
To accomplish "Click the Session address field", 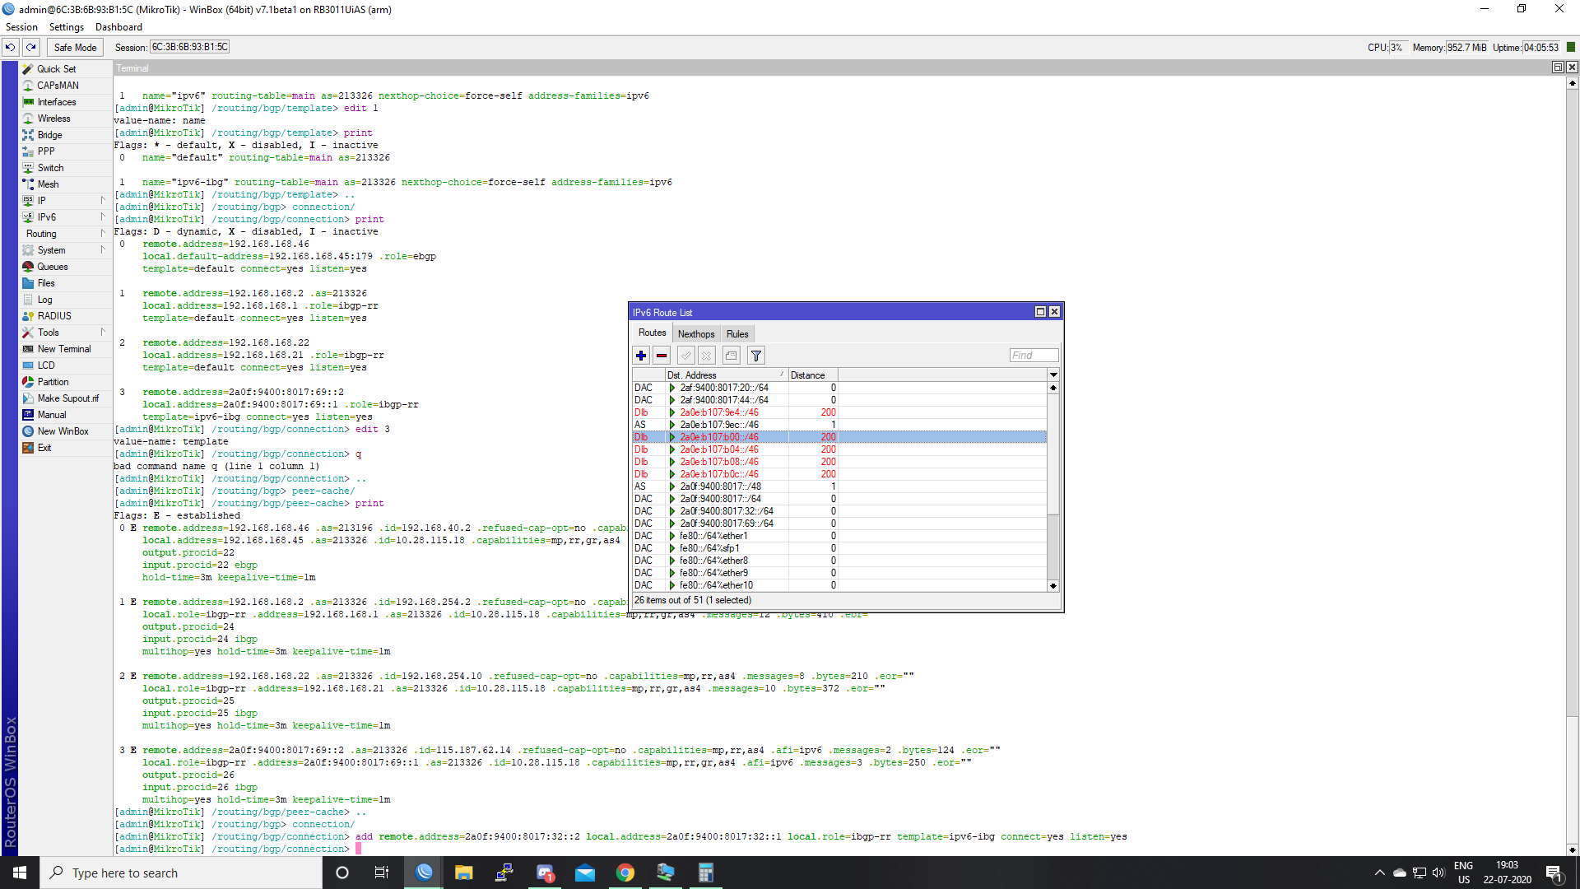I will coord(189,48).
